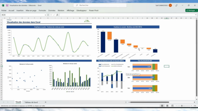Click the Flux de trésorerie header band
The height and width of the screenshot is (111, 198).
point(111,61)
